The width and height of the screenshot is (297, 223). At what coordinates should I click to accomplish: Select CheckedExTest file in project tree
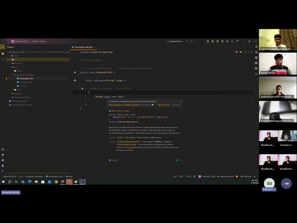pos(25,79)
